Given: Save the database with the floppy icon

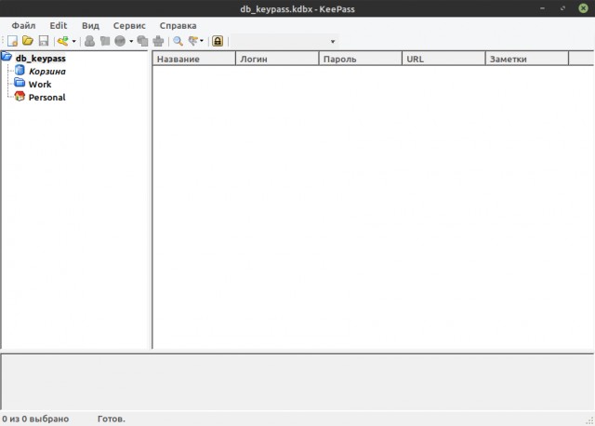Looking at the screenshot, I should 44,41.
